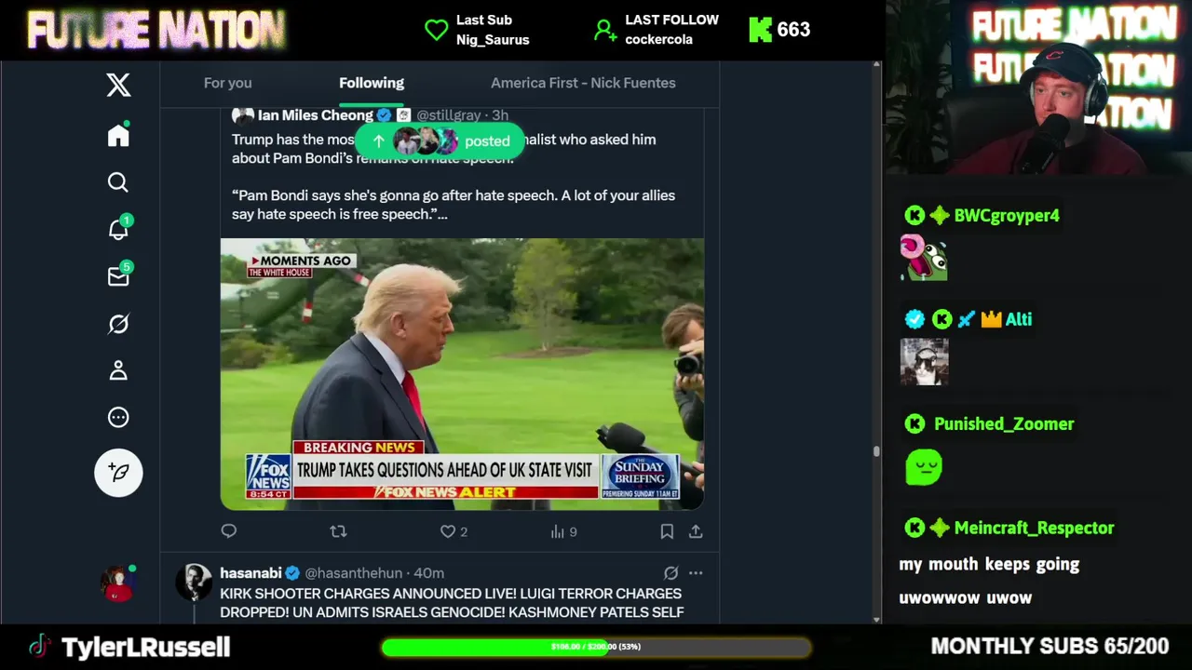
Task: Click hasanabi profile avatar
Action: tap(195, 582)
